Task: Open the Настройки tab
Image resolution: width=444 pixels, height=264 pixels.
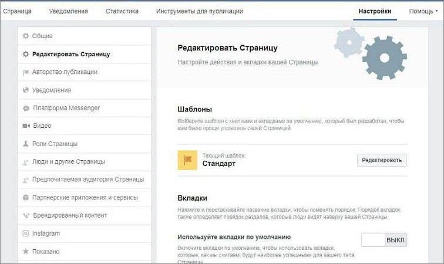Action: point(375,11)
